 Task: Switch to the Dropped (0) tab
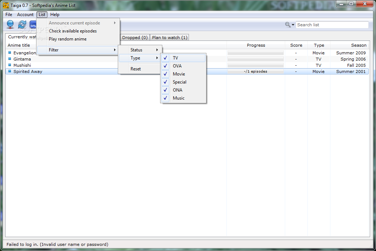(135, 38)
